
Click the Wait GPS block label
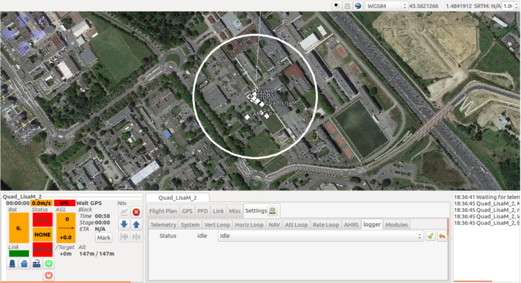(89, 203)
